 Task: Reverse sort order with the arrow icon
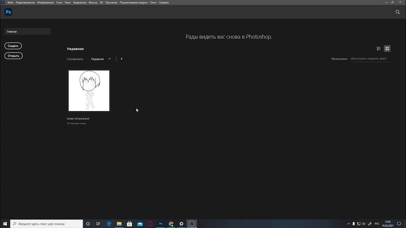coord(121,59)
